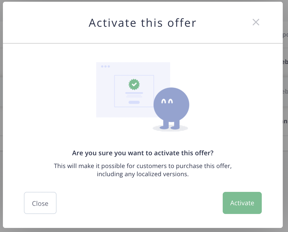Click the mascot's feet shadow
288x232 pixels.
pyautogui.click(x=170, y=128)
